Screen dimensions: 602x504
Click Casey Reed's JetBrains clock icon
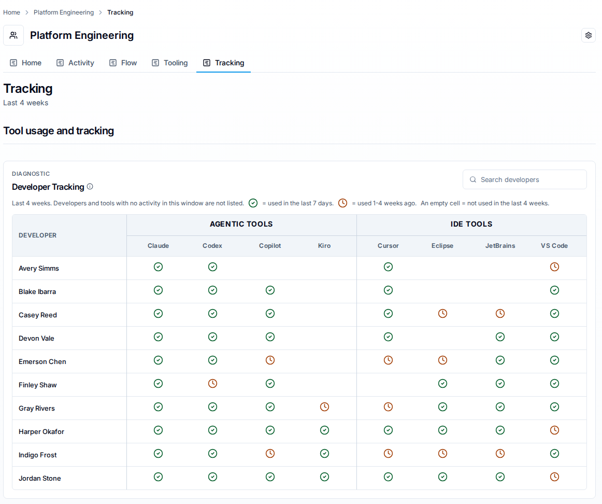pyautogui.click(x=500, y=314)
